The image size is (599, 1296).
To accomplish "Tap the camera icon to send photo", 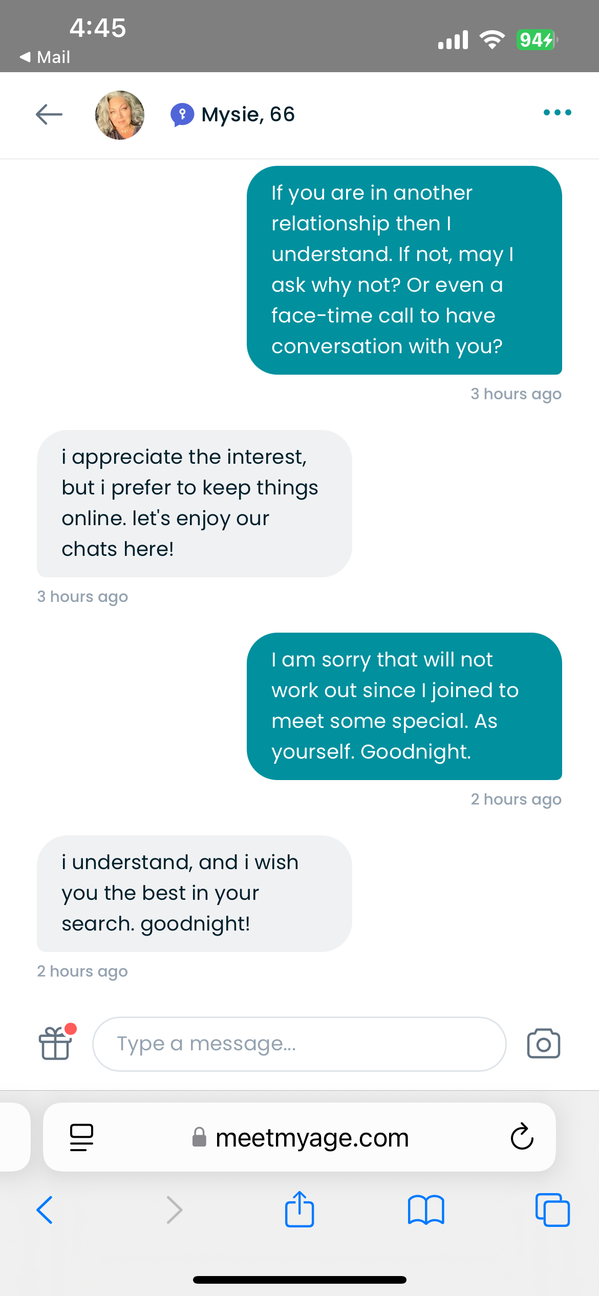I will [x=543, y=1044].
